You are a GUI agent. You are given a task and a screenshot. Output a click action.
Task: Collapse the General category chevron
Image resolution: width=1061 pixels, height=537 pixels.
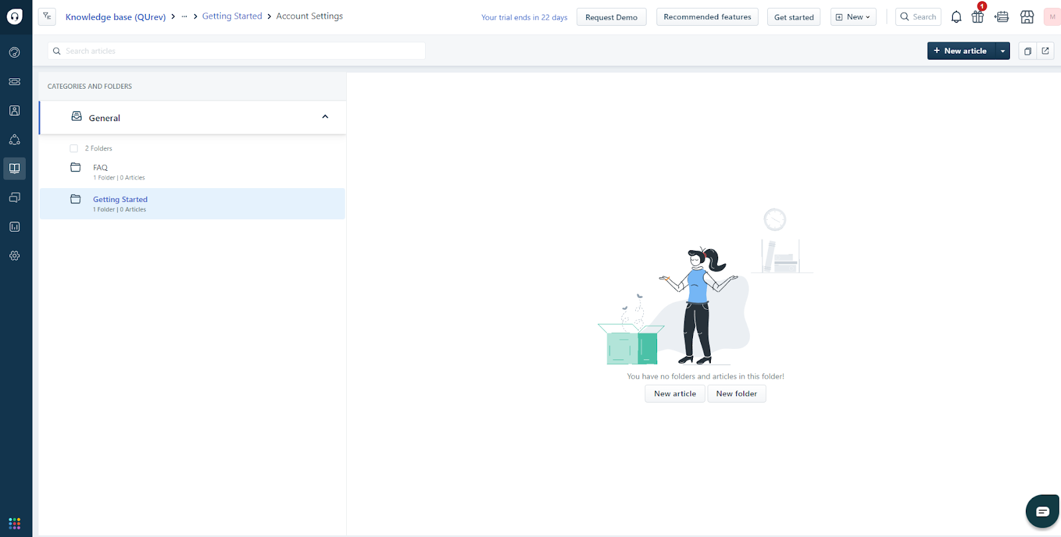pos(325,117)
